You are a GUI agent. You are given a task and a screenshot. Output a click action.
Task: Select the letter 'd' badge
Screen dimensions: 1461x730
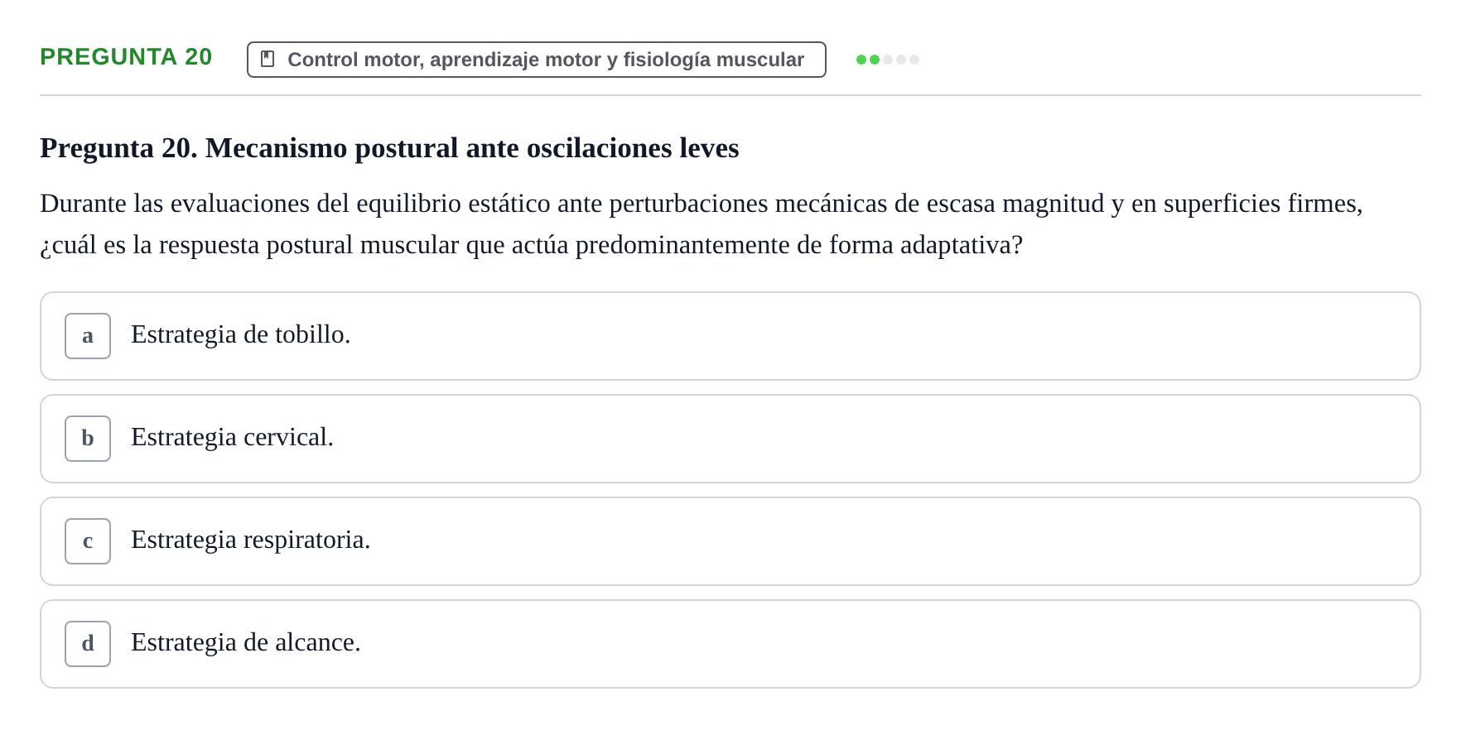click(88, 644)
